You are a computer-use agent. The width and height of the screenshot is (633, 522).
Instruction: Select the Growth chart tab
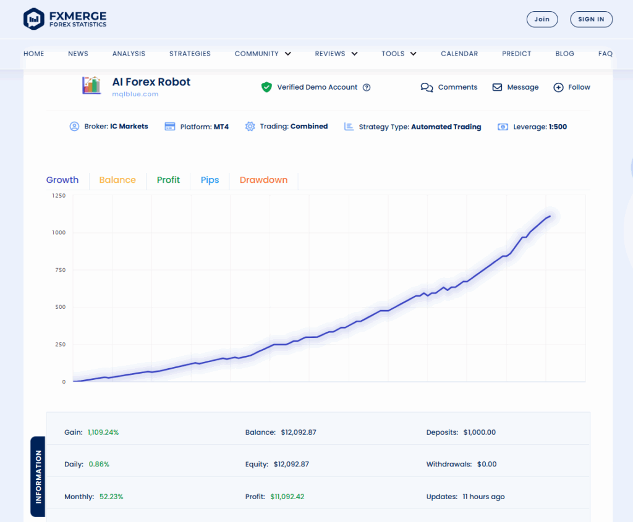point(62,180)
